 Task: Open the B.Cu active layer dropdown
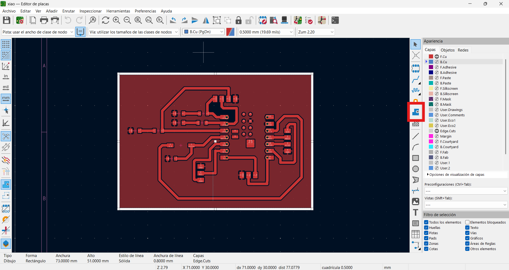(x=203, y=32)
